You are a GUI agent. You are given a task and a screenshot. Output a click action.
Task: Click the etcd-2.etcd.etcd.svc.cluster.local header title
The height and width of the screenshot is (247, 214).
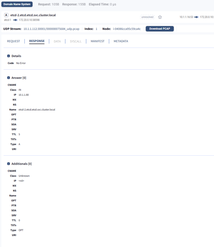(33, 15)
